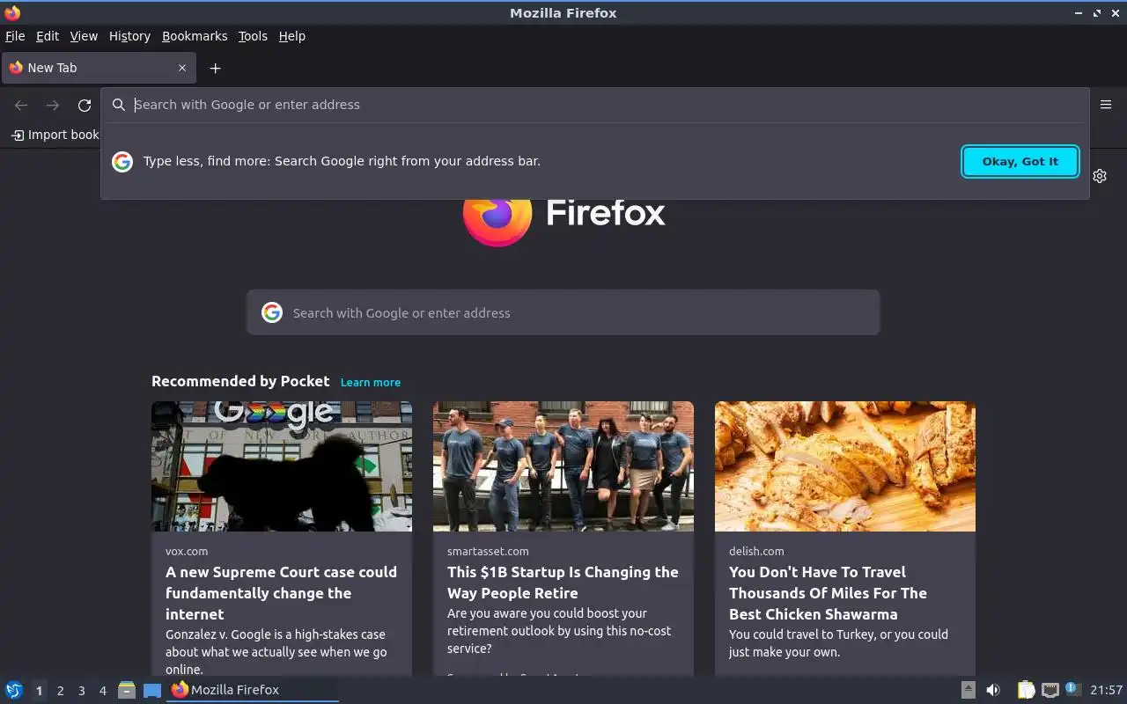Click Recommended by Pocket heading
Viewport: 1127px width, 704px height.
pos(240,381)
